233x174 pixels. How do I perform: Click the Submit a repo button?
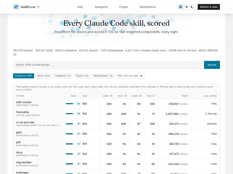click(x=209, y=7)
